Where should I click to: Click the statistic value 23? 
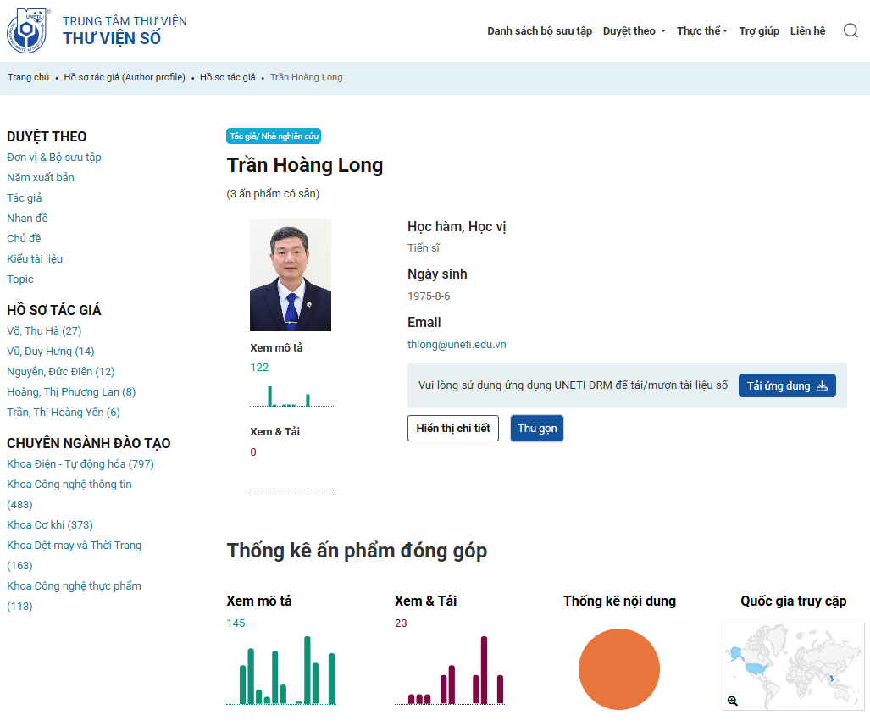(x=401, y=623)
